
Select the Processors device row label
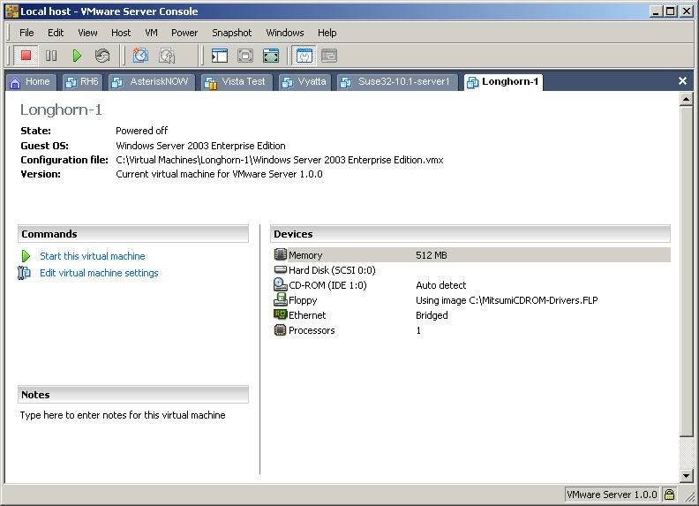click(312, 330)
